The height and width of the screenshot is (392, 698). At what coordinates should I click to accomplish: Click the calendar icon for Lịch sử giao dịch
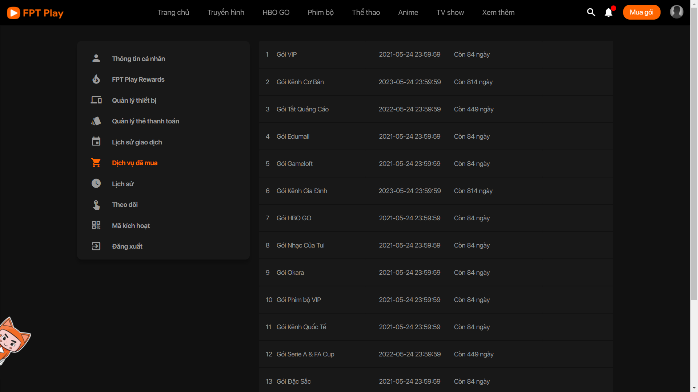click(96, 142)
